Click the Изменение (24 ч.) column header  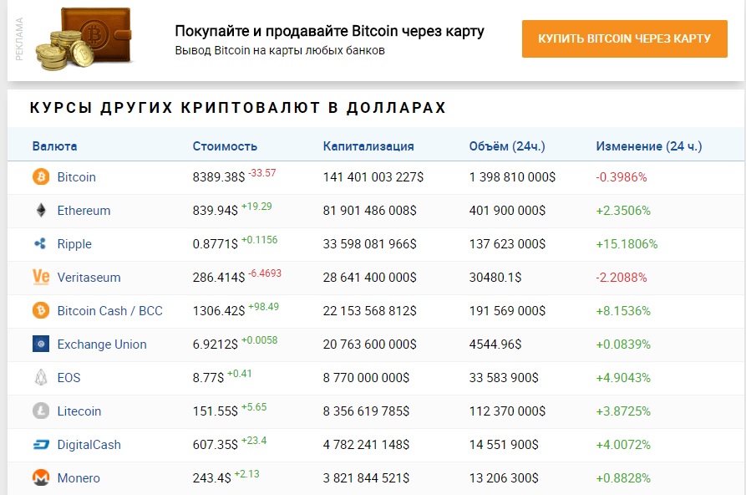649,146
